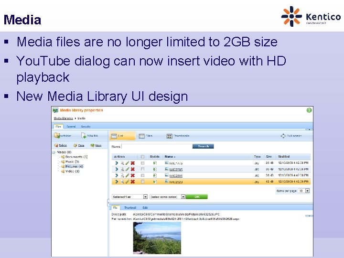Click the Type column header
Image resolution: width=344 pixels, height=258 pixels.
click(x=257, y=157)
